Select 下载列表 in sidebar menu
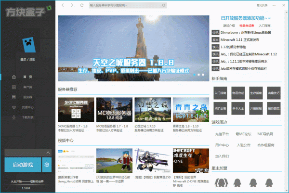Viewport: 289px width, 193px height. pyautogui.click(x=27, y=117)
